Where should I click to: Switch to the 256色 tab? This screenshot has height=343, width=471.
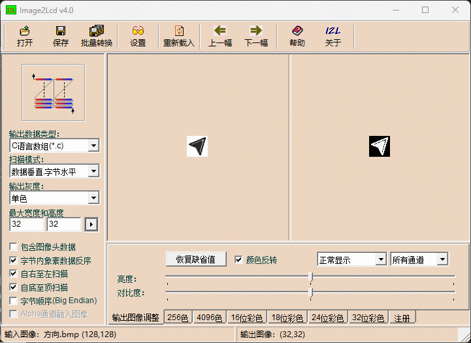click(178, 318)
